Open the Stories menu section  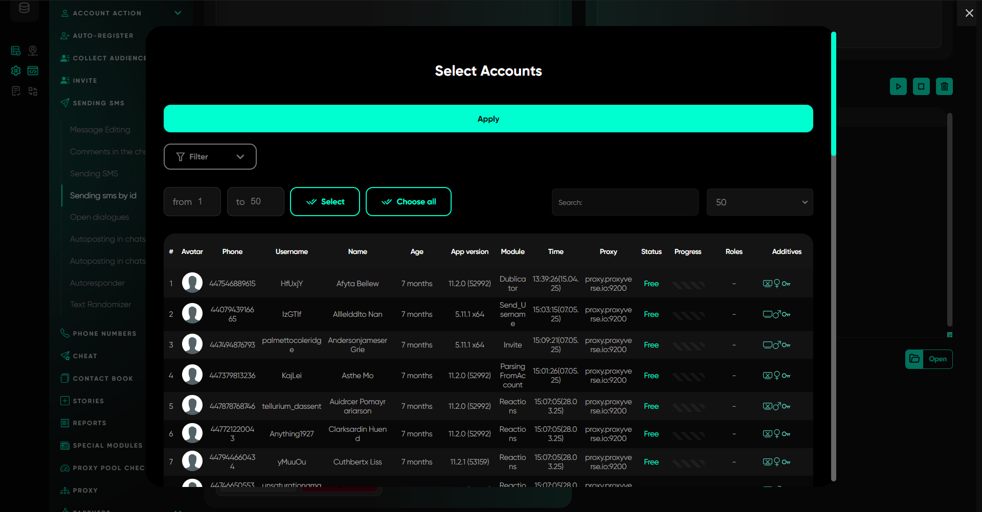88,401
